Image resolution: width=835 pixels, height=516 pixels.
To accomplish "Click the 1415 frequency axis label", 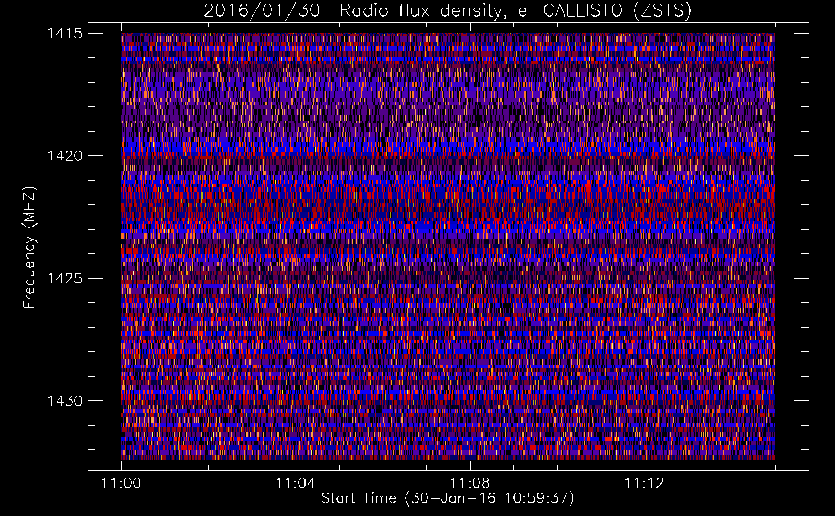I will (x=65, y=34).
